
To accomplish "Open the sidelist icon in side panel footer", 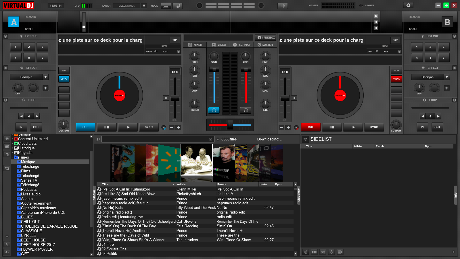I will [x=306, y=252].
